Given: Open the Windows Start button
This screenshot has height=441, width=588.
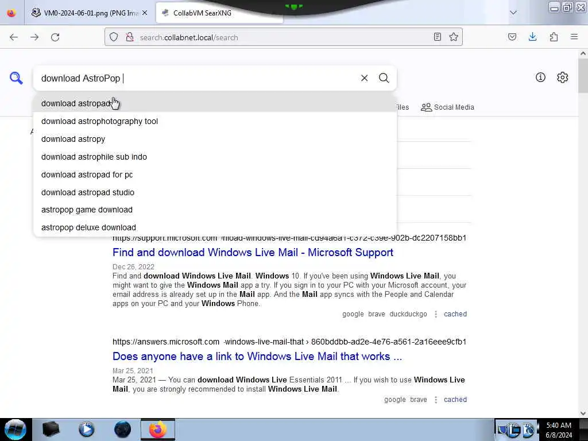Looking at the screenshot, I should pos(16,430).
